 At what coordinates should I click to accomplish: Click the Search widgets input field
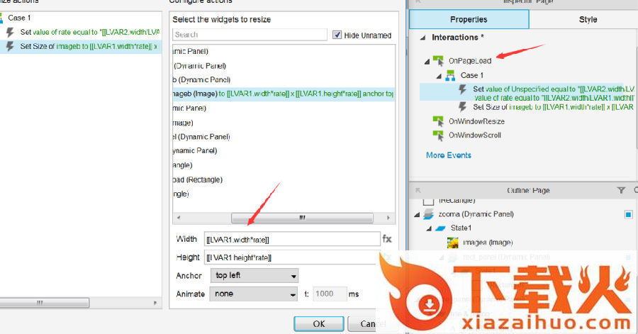click(x=250, y=35)
